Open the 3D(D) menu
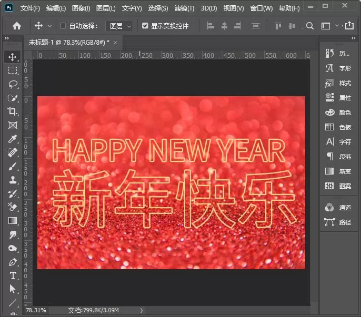Image resolution: width=361 pixels, height=317 pixels. [x=208, y=8]
